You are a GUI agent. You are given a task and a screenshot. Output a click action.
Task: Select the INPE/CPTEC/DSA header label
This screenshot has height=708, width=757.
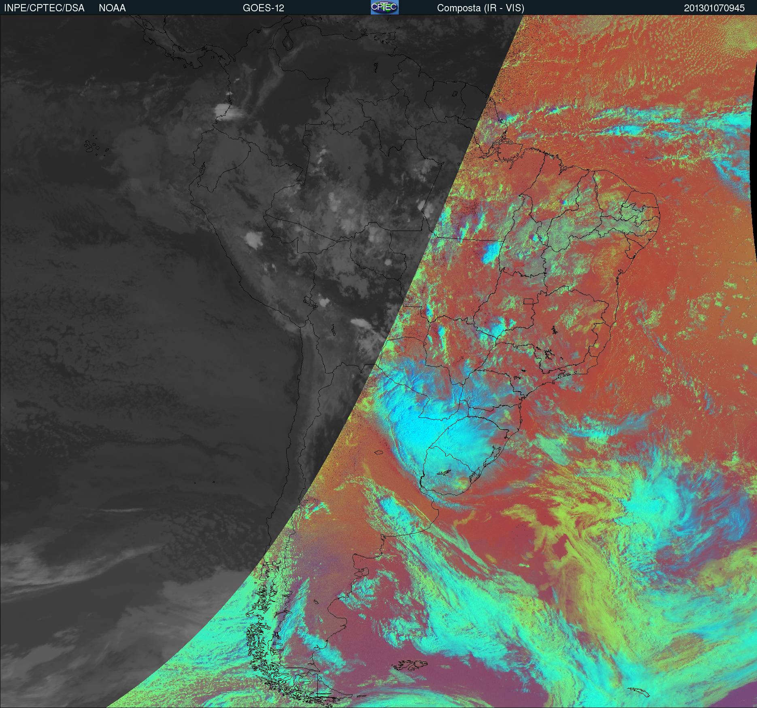tap(44, 8)
